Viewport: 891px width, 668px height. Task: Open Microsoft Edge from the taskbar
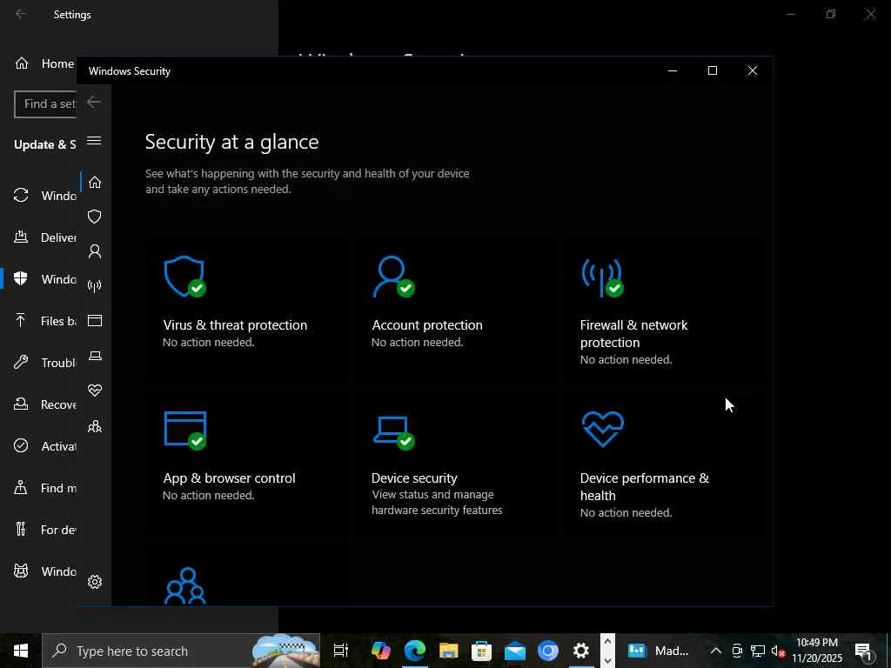[x=415, y=651]
